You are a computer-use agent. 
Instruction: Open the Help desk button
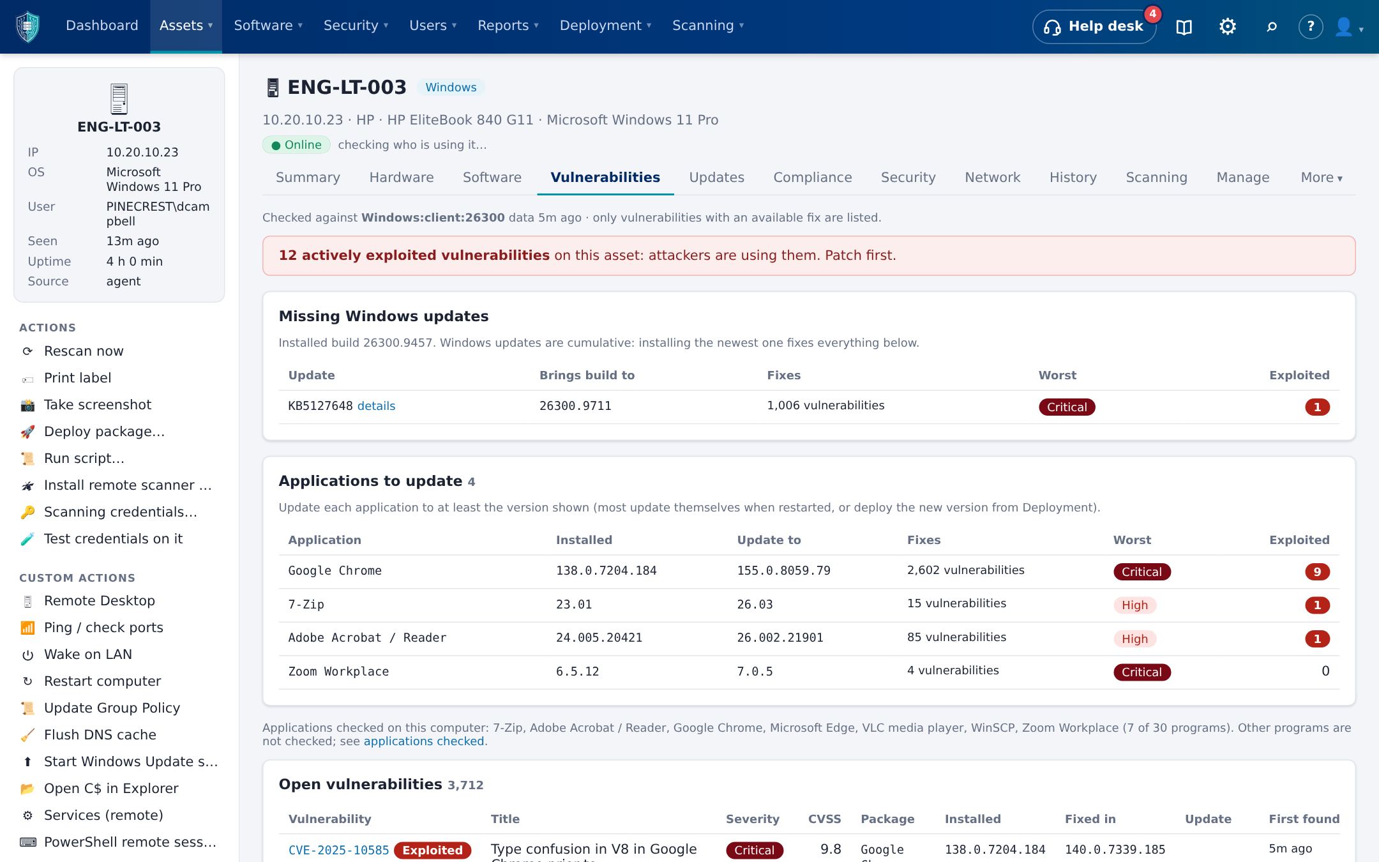tap(1094, 26)
